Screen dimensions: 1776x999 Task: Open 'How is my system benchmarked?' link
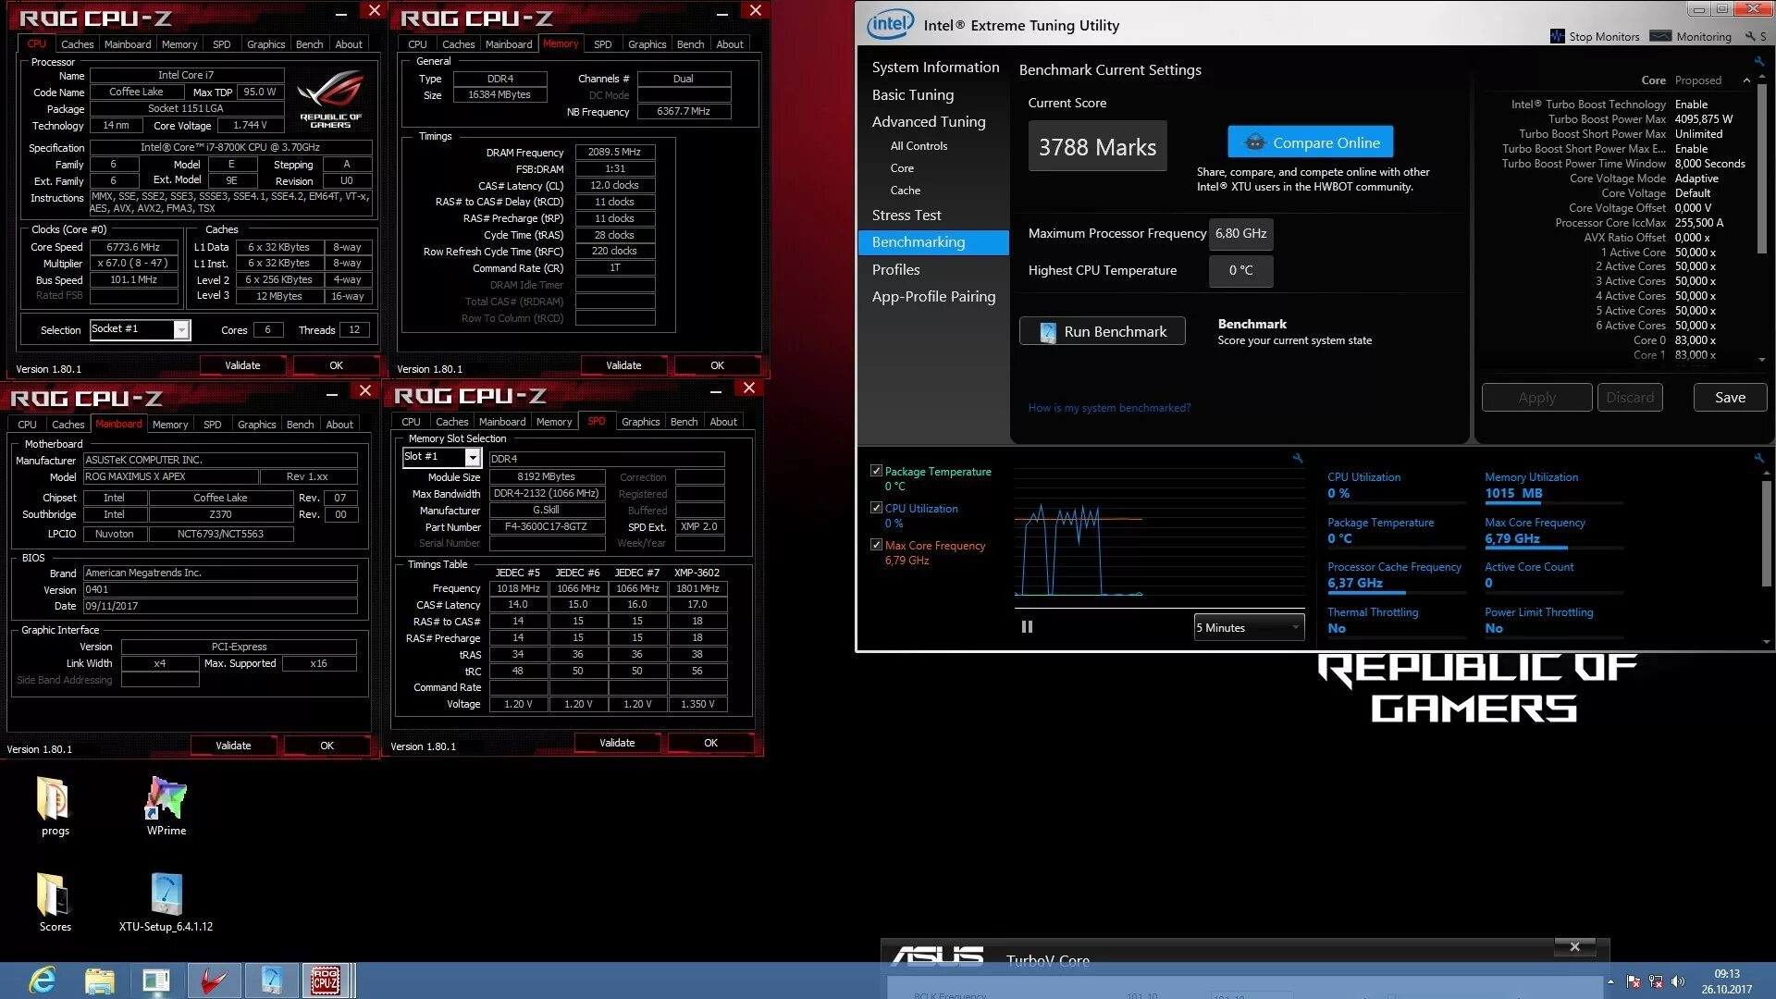click(1109, 408)
